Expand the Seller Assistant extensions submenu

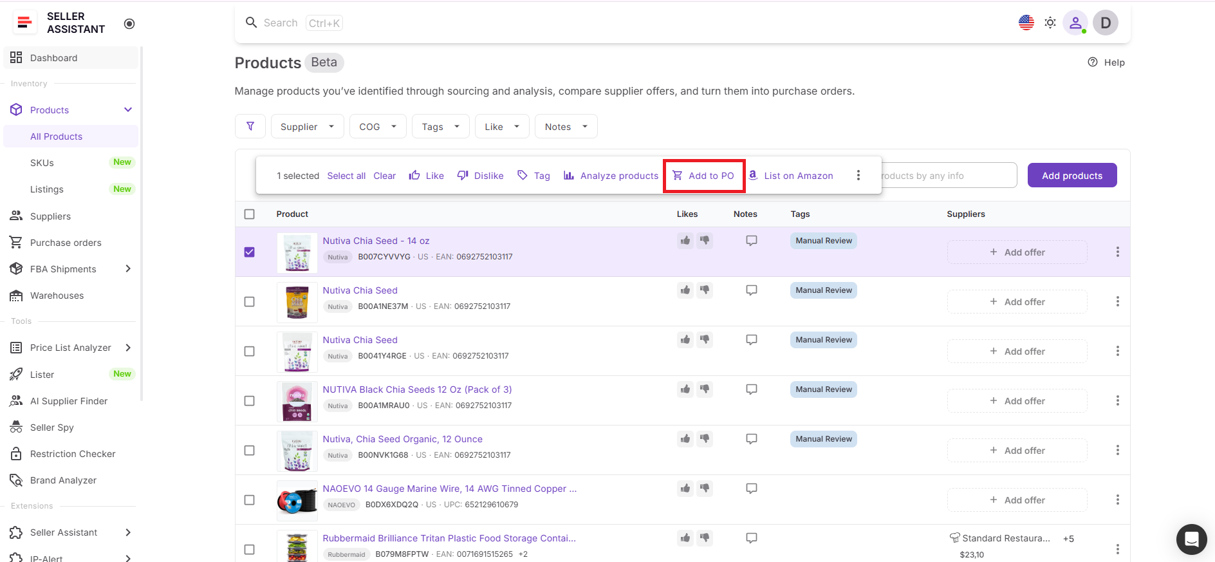(128, 532)
